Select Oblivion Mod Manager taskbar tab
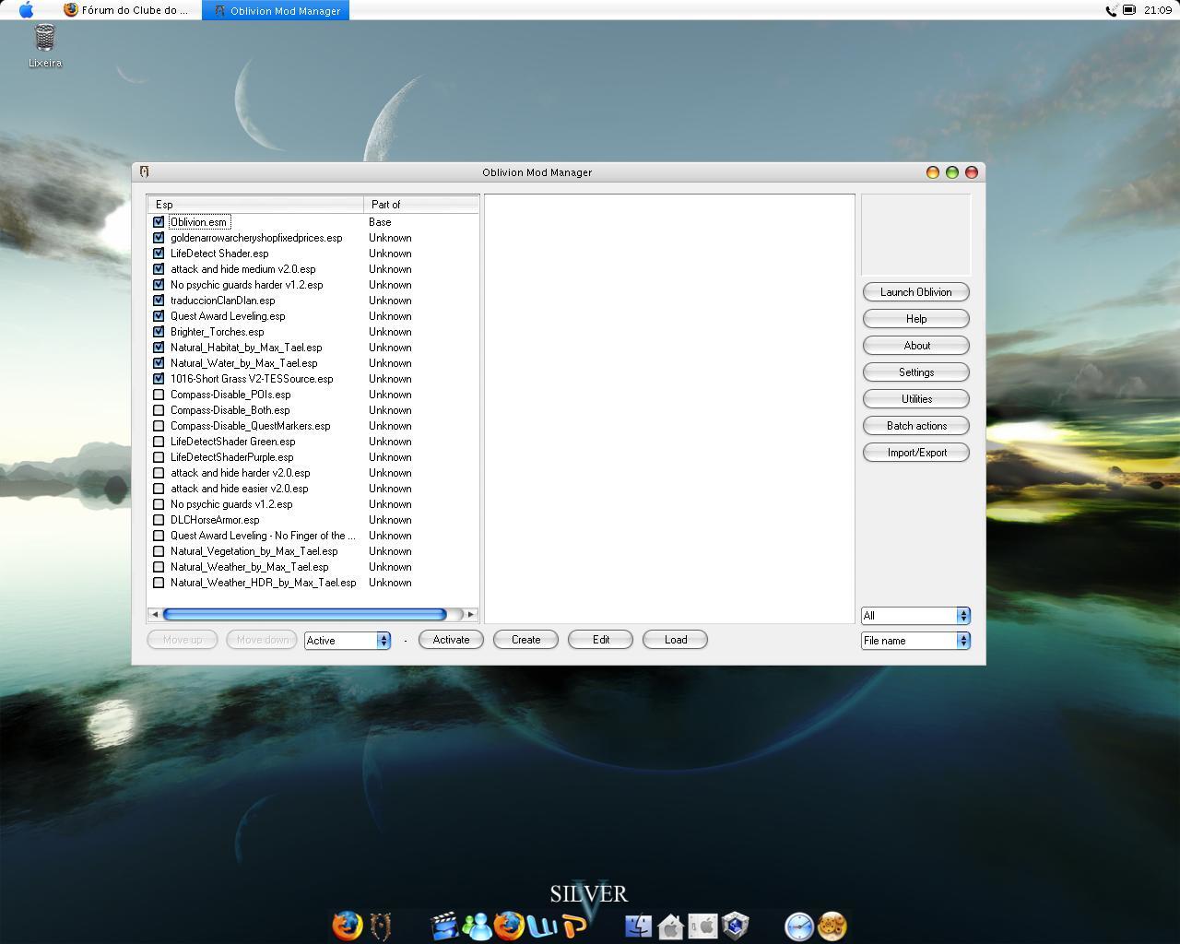The image size is (1180, 944). coord(276,10)
